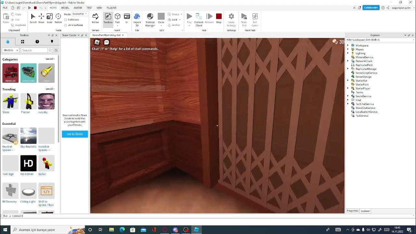The image size is (416, 234).
Task: Open Toolbox search filter options
Action: point(56,50)
